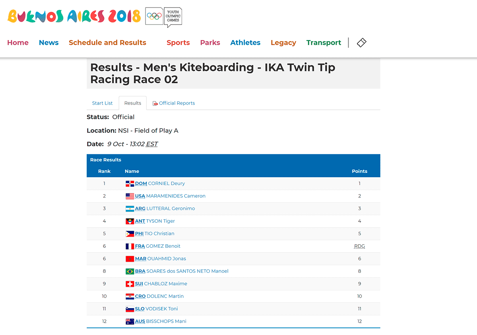
Task: Go to the Athletes section
Action: click(x=245, y=42)
